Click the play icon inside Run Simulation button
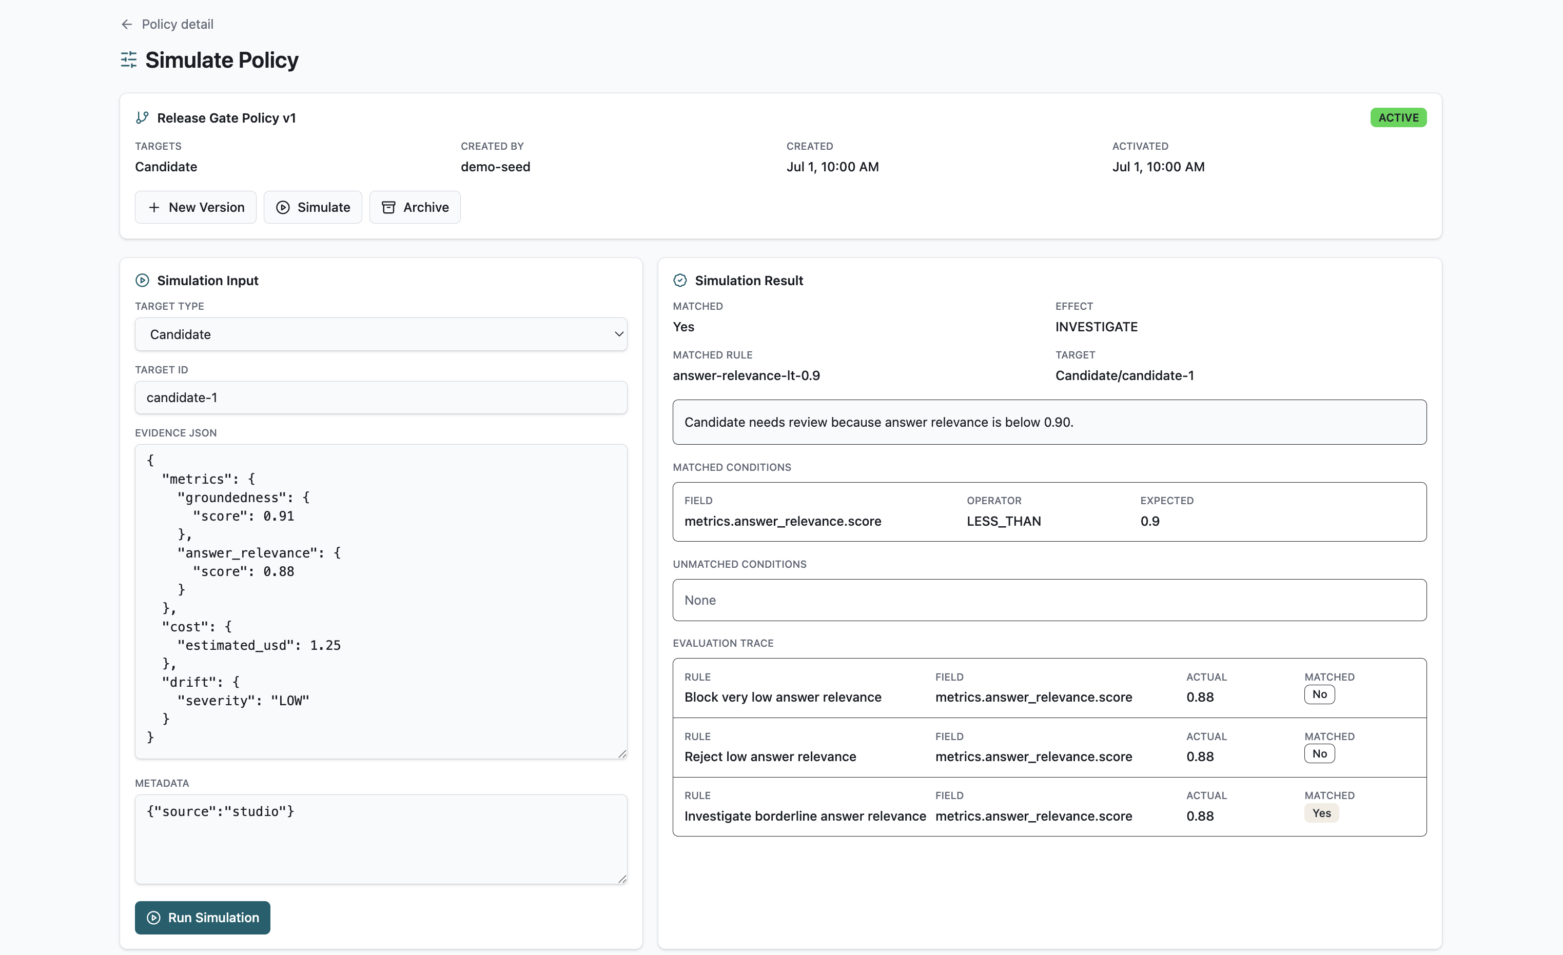The height and width of the screenshot is (955, 1563). pyautogui.click(x=153, y=918)
